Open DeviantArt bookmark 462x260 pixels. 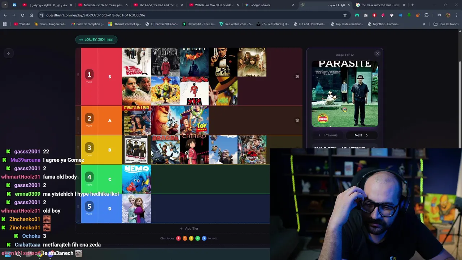click(199, 24)
